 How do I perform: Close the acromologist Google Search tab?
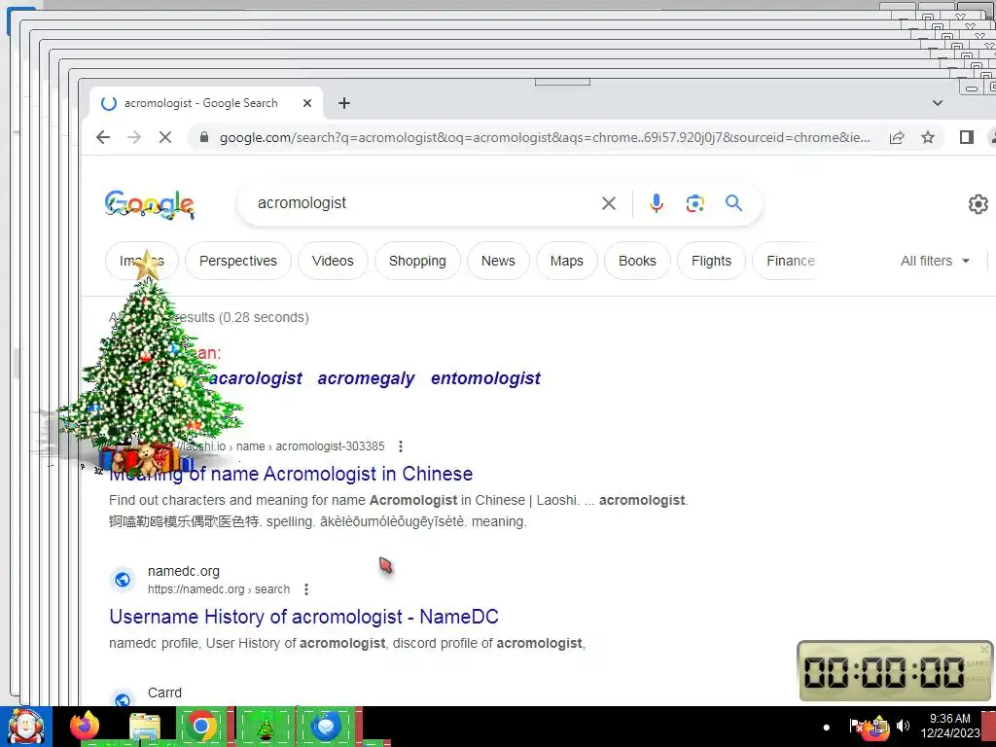pos(307,103)
